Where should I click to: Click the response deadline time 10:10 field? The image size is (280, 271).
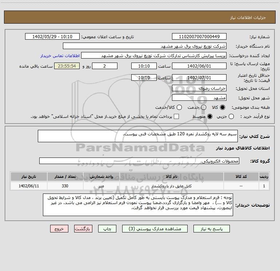pos(144,66)
